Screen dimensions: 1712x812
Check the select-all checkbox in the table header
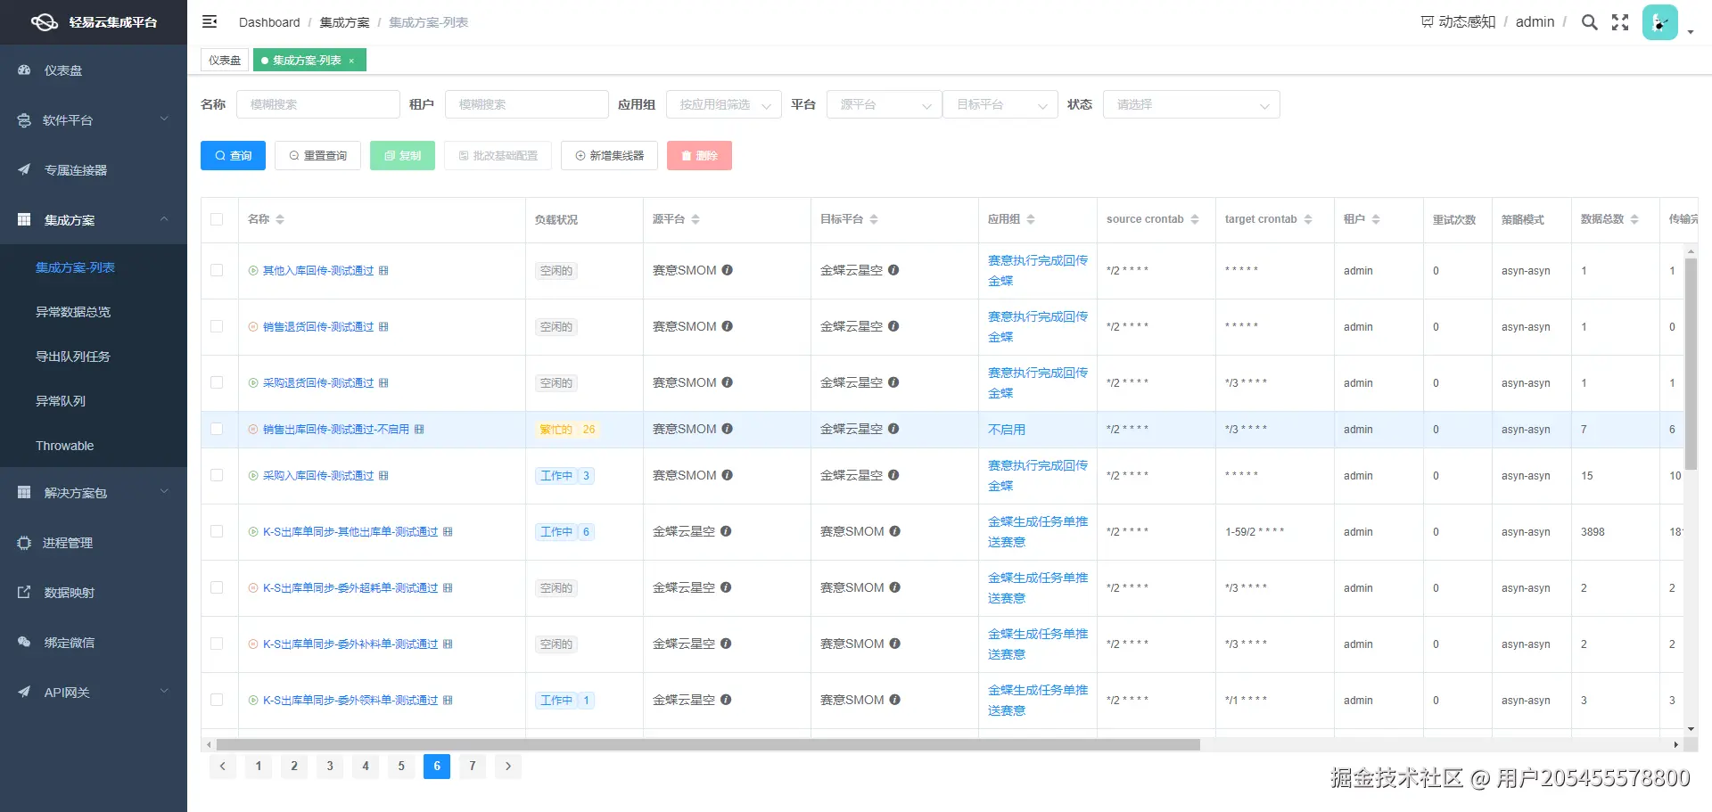(218, 218)
